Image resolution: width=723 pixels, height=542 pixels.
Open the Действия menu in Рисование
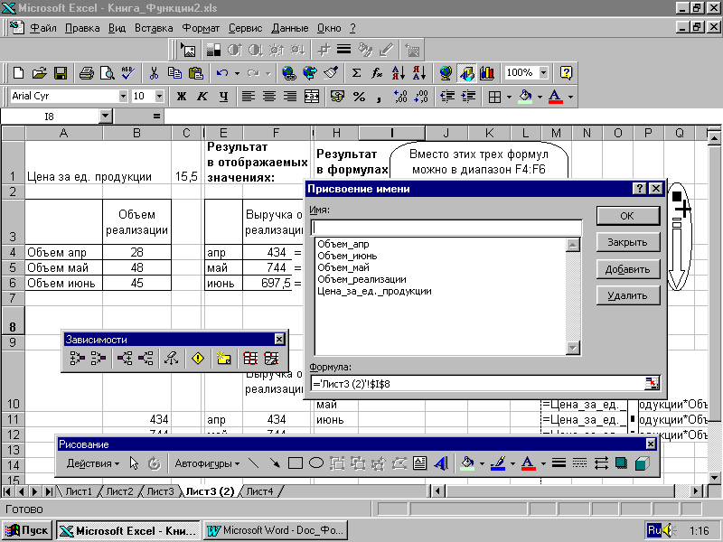(x=93, y=463)
